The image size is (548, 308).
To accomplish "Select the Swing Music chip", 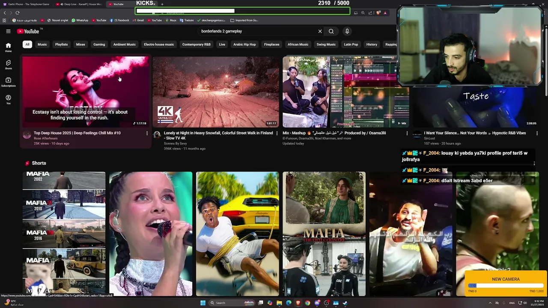I will tap(326, 44).
